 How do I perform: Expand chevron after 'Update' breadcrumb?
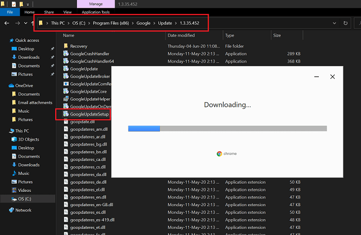176,23
